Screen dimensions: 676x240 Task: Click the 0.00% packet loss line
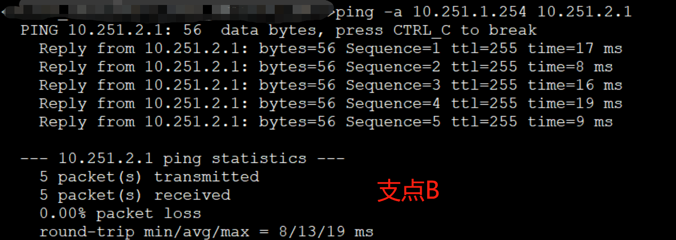(x=120, y=214)
